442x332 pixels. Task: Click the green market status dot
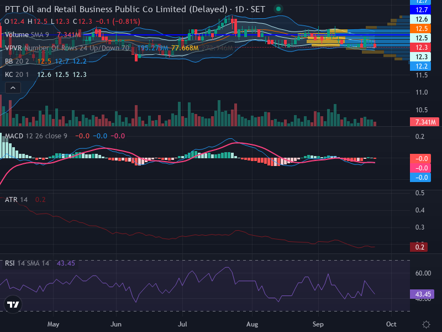click(278, 9)
